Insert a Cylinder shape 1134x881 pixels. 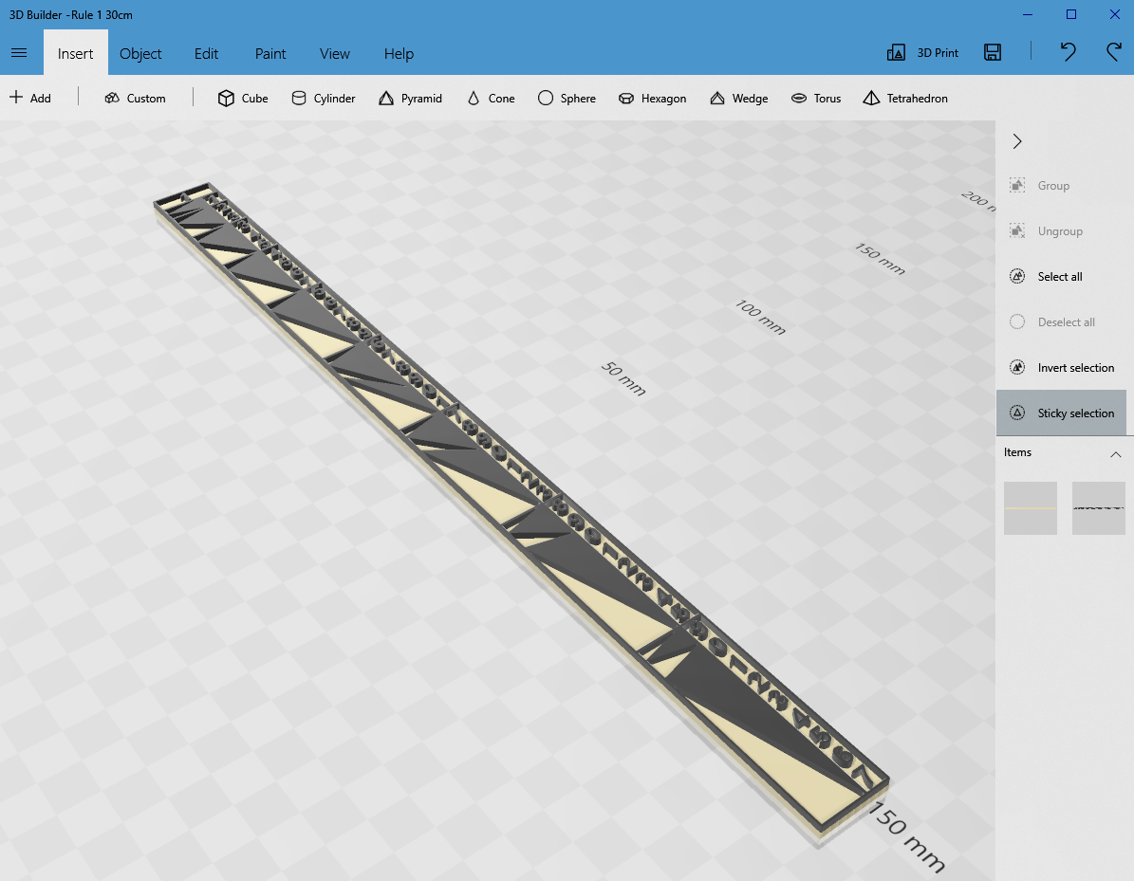coord(324,98)
